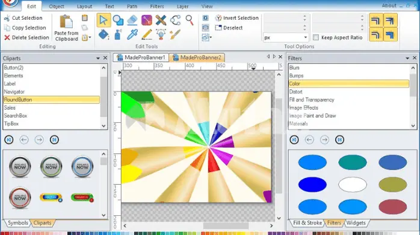Apply the teal ellipse color filter

(353, 162)
